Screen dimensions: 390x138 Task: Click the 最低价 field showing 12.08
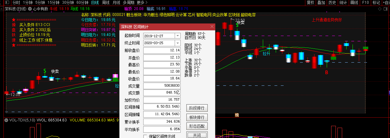click(x=162, y=72)
